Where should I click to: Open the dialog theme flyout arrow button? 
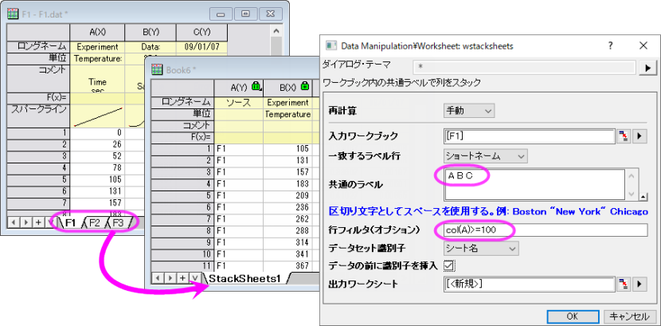pos(648,68)
